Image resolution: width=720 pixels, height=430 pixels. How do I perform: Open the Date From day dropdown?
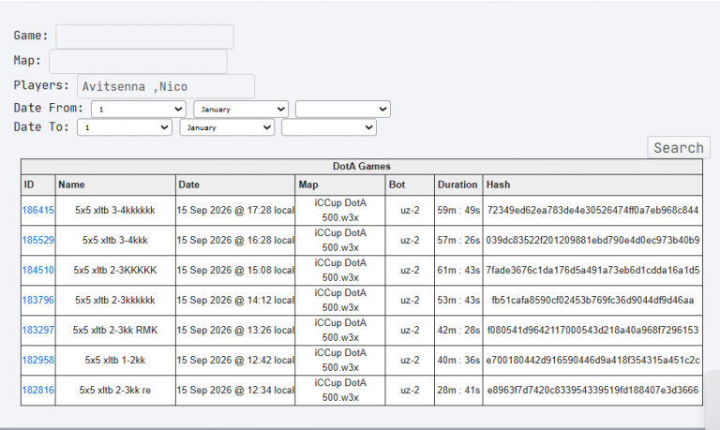[x=138, y=110]
